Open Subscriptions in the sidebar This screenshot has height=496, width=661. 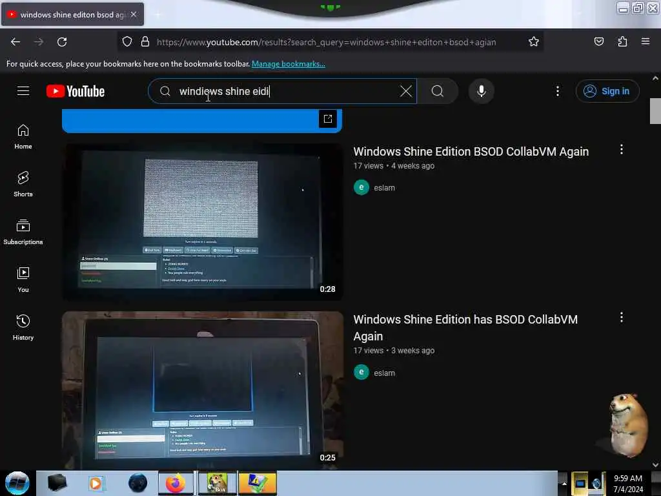pyautogui.click(x=23, y=232)
